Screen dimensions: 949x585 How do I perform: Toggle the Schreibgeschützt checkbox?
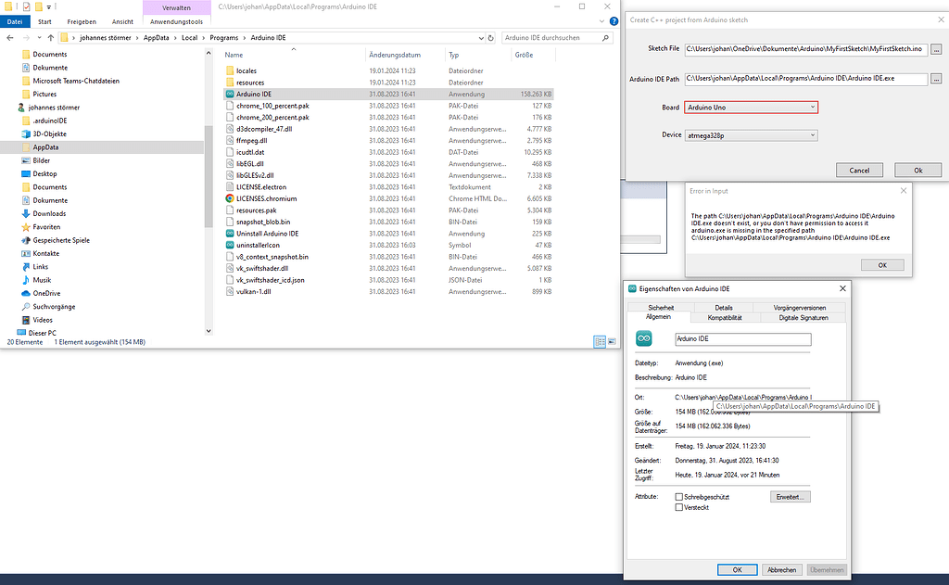tap(679, 497)
